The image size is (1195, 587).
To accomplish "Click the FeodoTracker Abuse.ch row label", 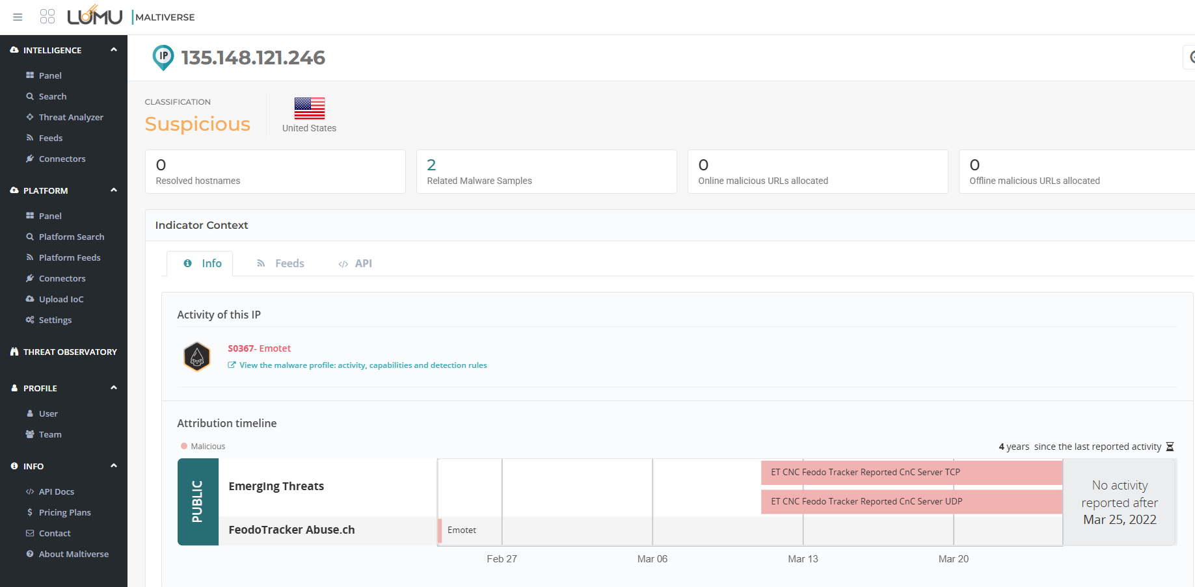I will point(291,530).
